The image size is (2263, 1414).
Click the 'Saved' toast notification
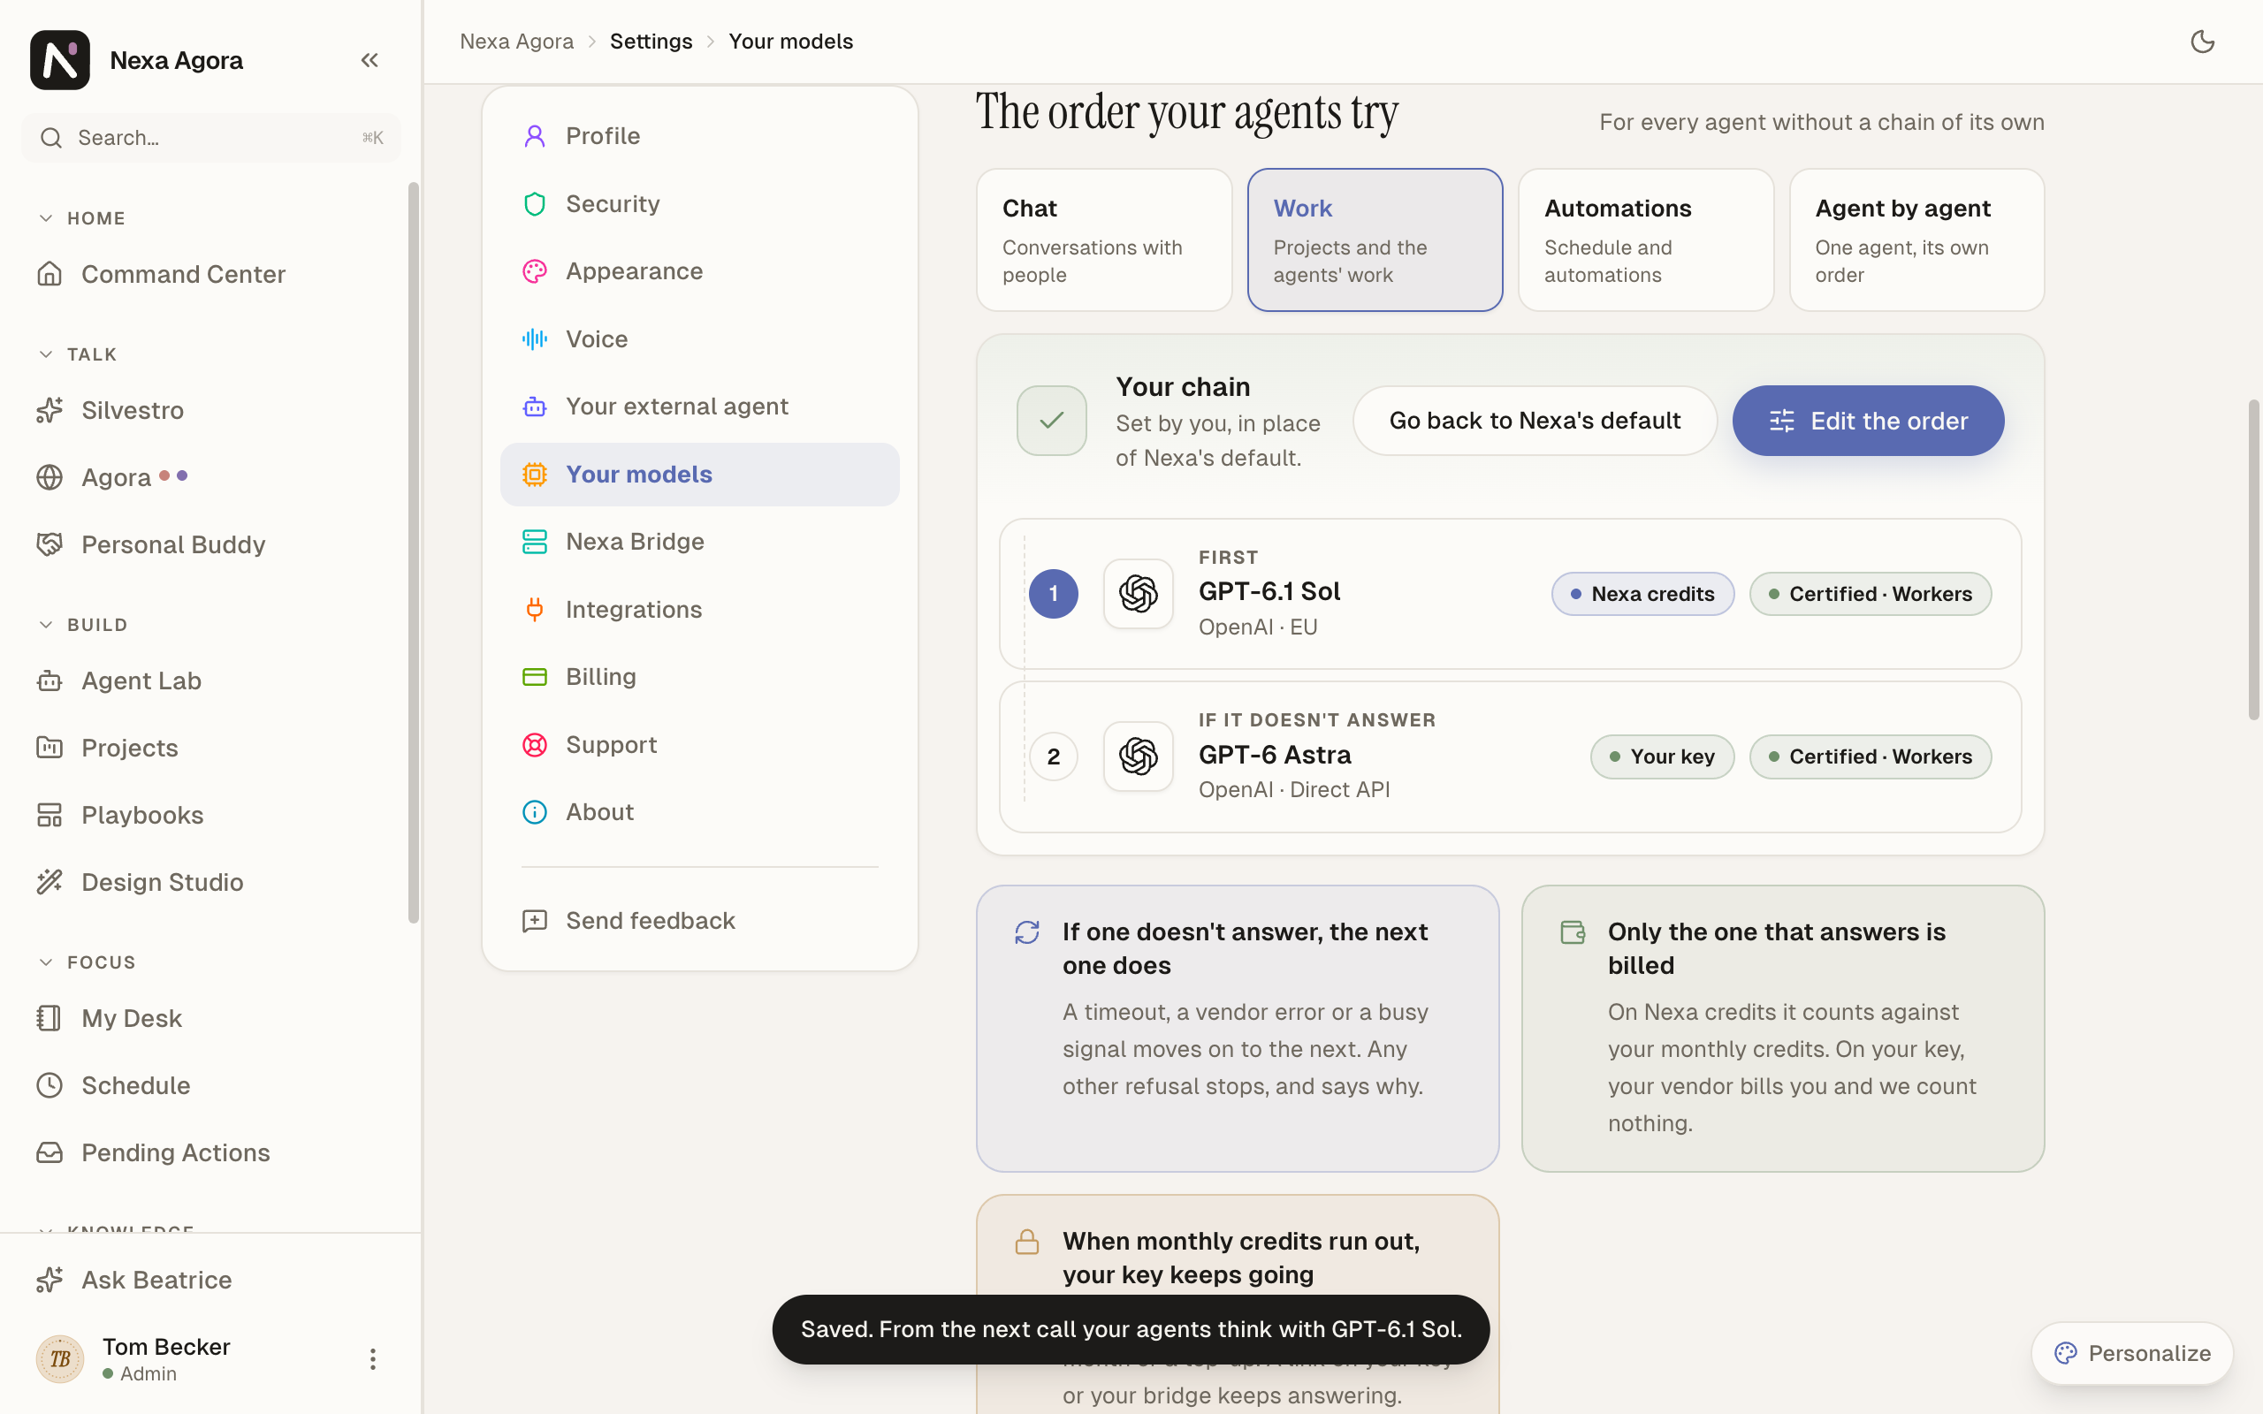click(1131, 1329)
